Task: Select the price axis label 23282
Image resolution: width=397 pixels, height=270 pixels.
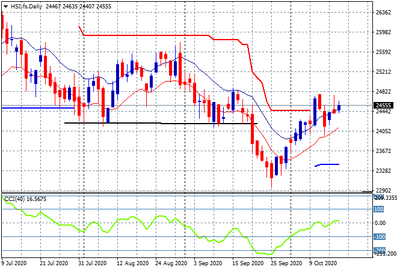Action: click(x=383, y=171)
